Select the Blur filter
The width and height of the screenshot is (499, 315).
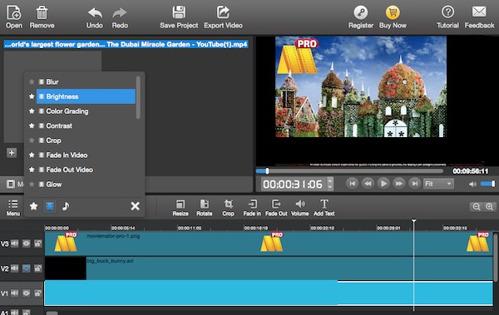point(86,81)
